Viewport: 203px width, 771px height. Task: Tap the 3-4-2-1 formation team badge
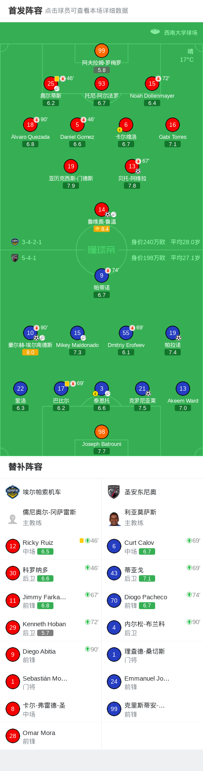click(x=15, y=242)
